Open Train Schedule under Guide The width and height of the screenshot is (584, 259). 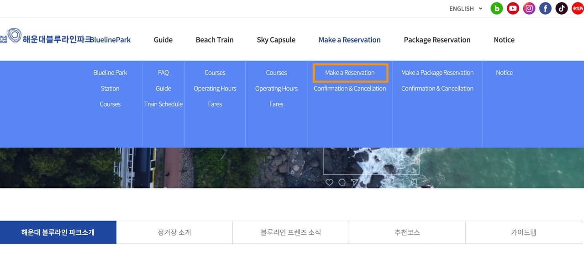coord(163,104)
